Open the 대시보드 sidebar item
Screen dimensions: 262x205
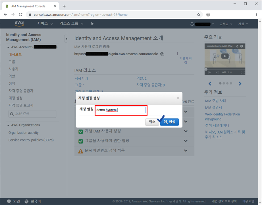tap(15, 54)
